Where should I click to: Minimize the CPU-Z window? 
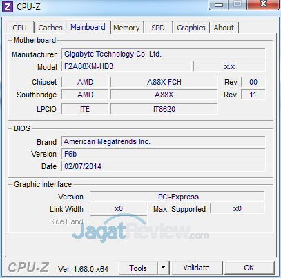pyautogui.click(x=219, y=4)
